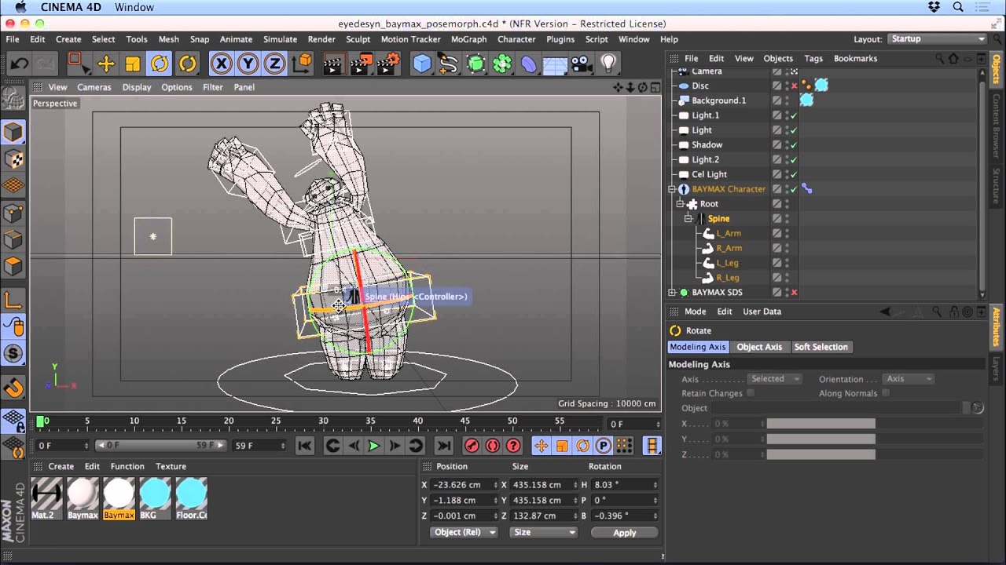Open the purple deformer icon
The image size is (1006, 565).
click(x=529, y=64)
